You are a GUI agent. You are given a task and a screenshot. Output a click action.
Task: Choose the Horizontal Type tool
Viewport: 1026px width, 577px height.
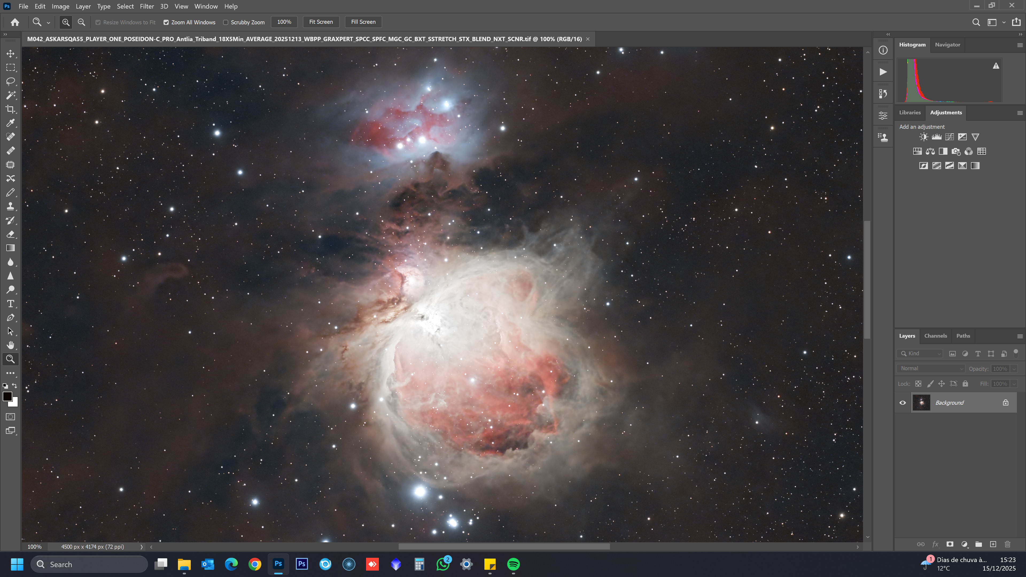pos(11,304)
